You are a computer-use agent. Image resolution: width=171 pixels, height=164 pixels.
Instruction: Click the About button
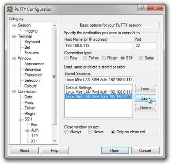[x=25, y=151]
